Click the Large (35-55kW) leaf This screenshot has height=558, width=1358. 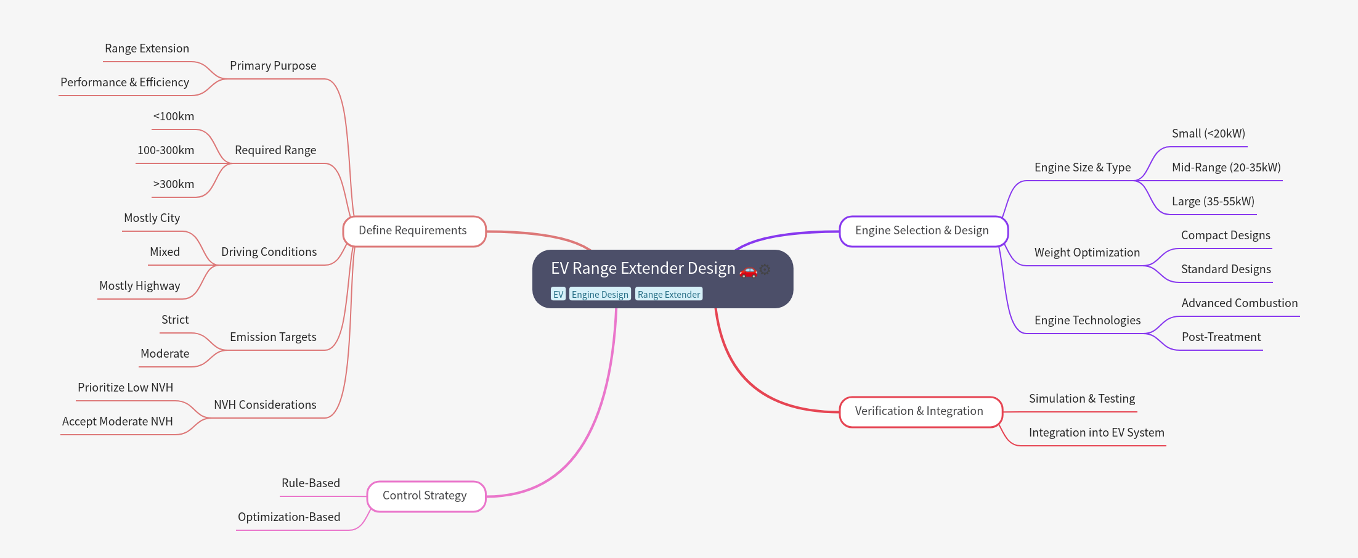(1213, 201)
